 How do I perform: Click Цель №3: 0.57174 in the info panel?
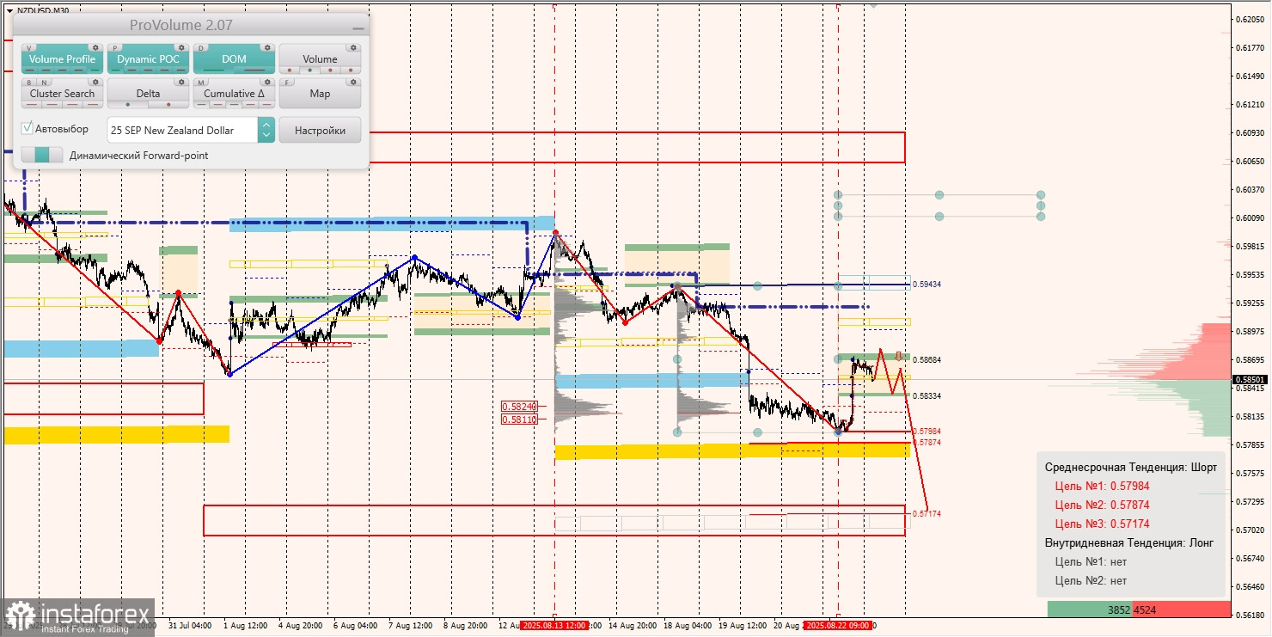1102,524
